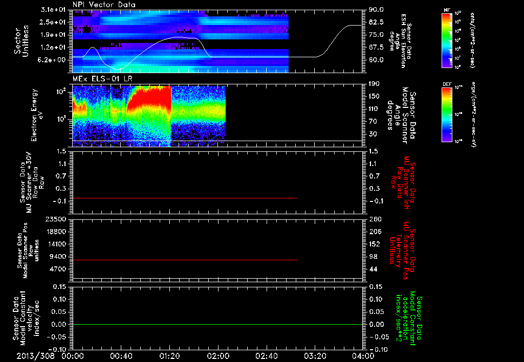The height and width of the screenshot is (362, 524).
Task: Click the "Sector Unitless" axis title
Action: pyautogui.click(x=21, y=41)
